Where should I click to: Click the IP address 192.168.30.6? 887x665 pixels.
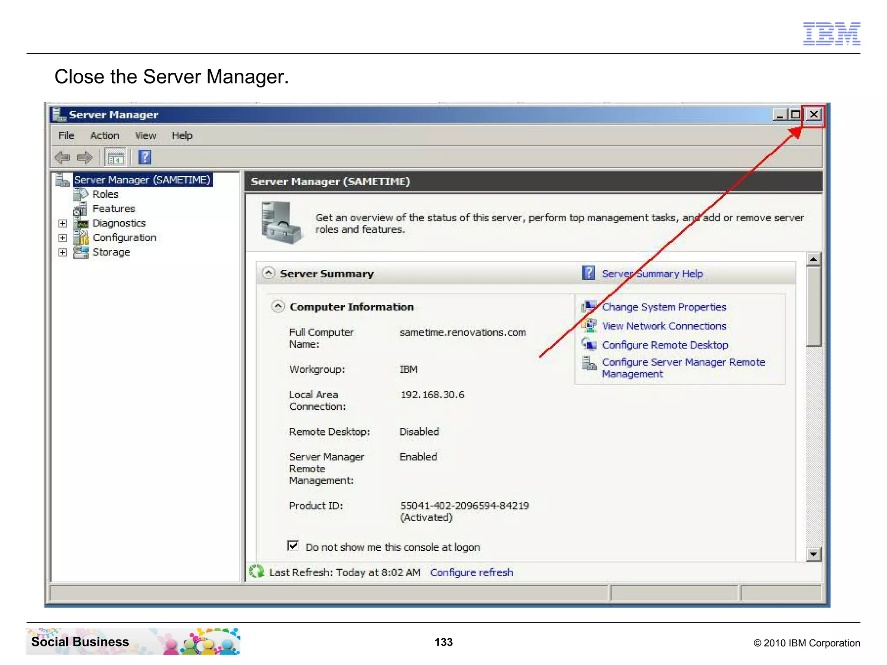point(432,395)
